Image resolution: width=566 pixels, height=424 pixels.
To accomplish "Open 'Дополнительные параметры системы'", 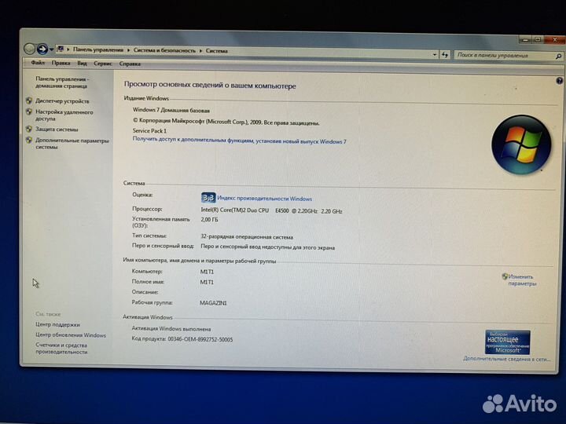I will [x=72, y=144].
